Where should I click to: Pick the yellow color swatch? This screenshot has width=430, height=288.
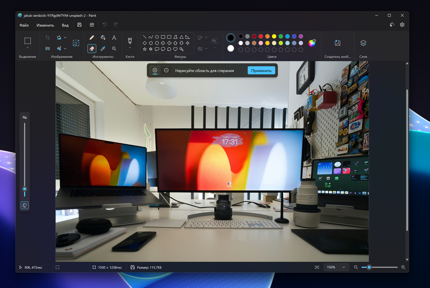[x=274, y=36]
